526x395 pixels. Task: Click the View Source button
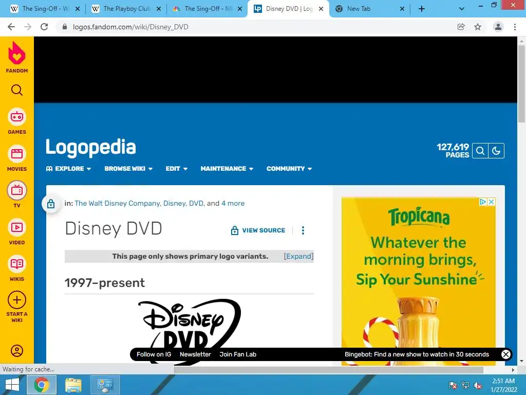coord(258,230)
